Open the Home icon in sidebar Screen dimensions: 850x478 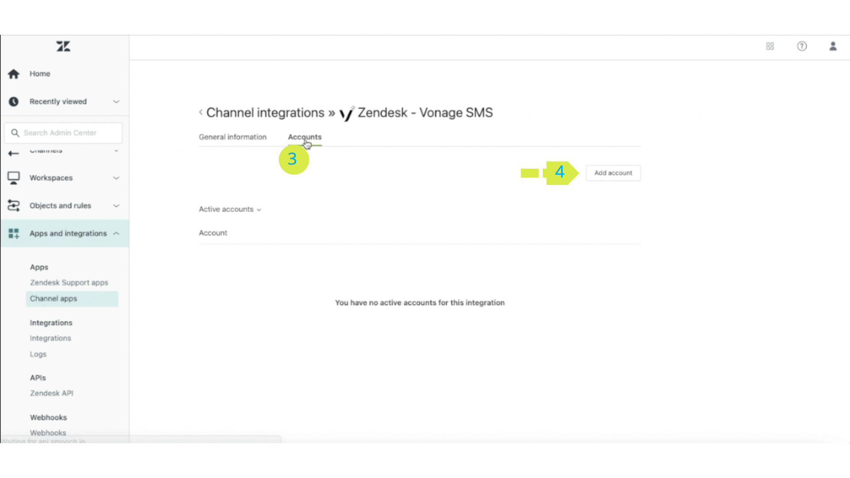pos(14,74)
